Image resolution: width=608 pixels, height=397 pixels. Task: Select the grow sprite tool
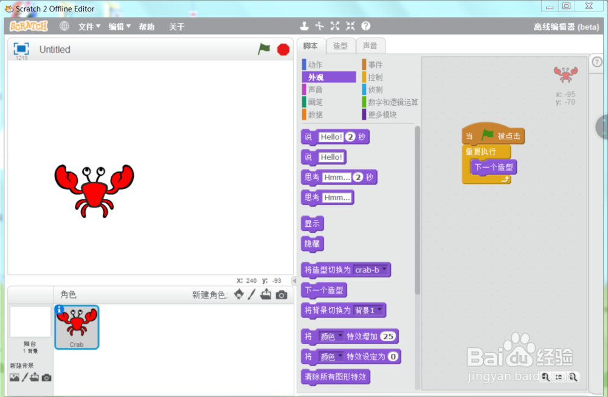pyautogui.click(x=334, y=26)
